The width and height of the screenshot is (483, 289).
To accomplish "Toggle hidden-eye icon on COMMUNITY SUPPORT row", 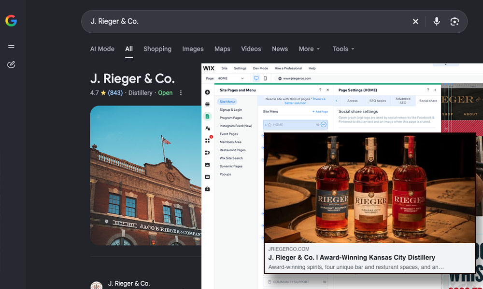I will [x=325, y=282].
